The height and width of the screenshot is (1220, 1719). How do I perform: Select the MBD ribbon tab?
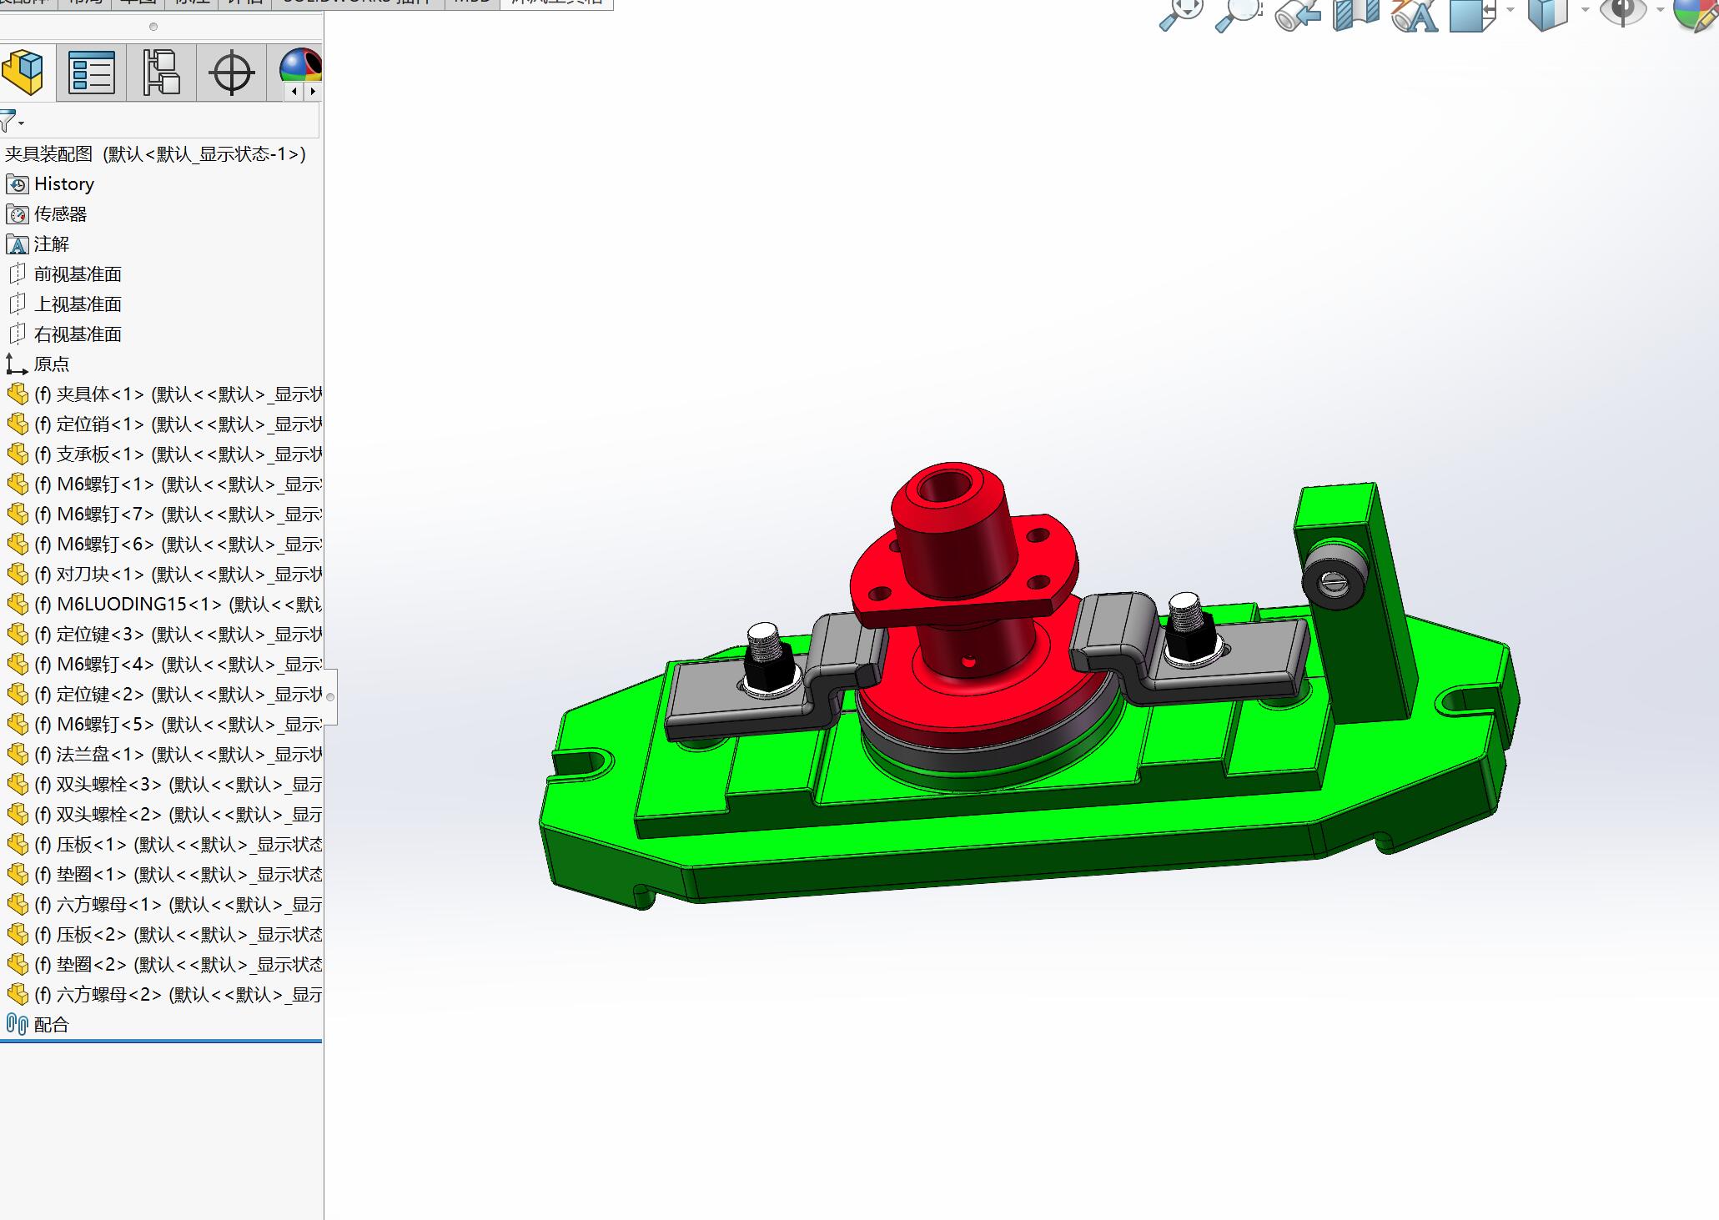472,3
